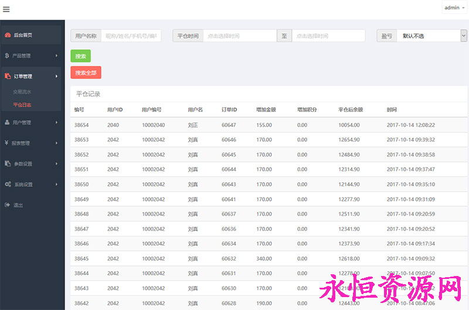This screenshot has height=310, width=469.
Task: Click amount 155.00
Action: tap(264, 125)
